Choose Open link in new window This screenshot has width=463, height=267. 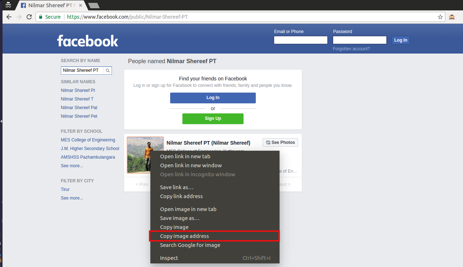click(x=215, y=165)
